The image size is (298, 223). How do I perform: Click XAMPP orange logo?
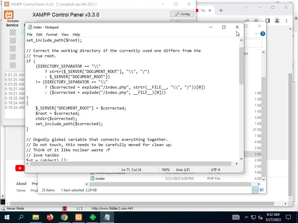coord(9,15)
